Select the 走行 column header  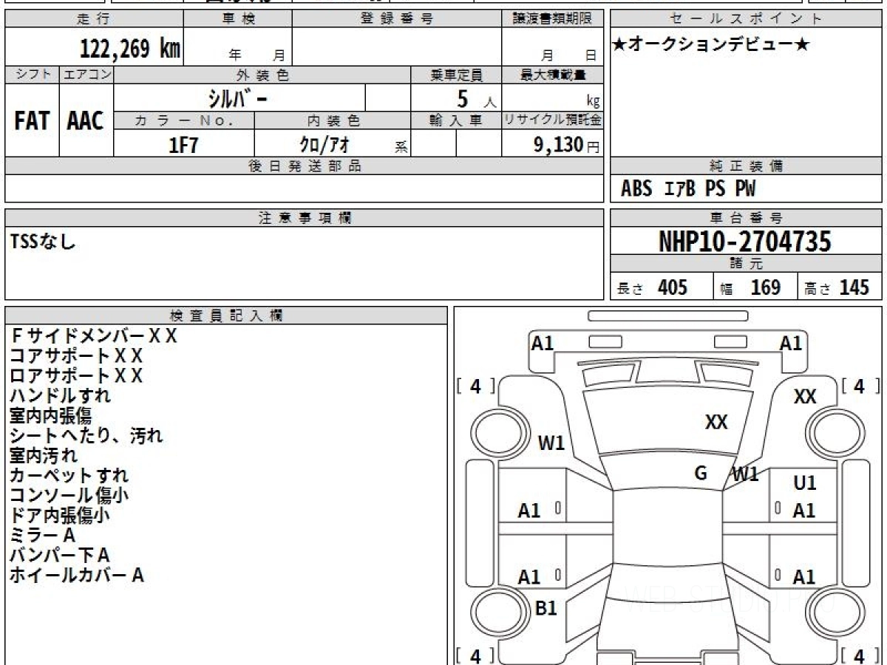click(x=93, y=19)
